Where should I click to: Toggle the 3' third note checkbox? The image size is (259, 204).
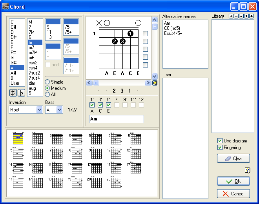(100, 105)
